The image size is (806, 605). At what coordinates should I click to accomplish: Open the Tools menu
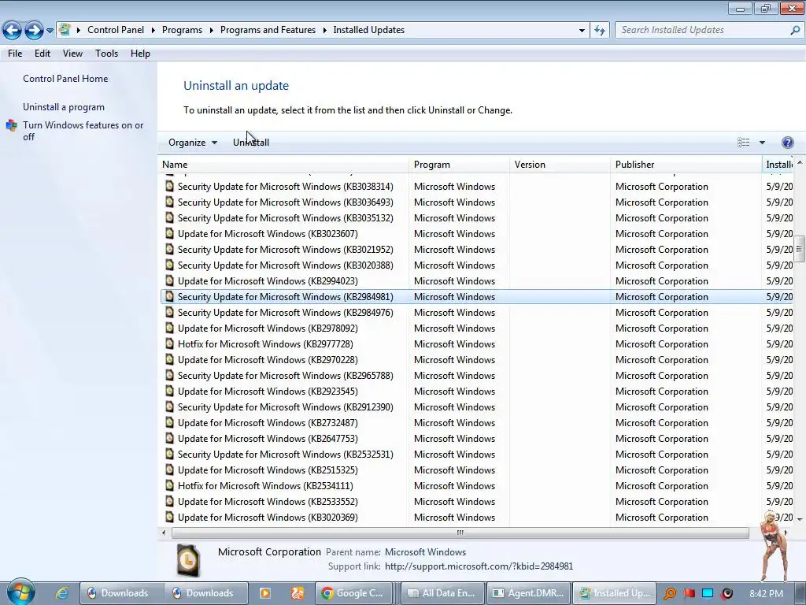pos(106,54)
